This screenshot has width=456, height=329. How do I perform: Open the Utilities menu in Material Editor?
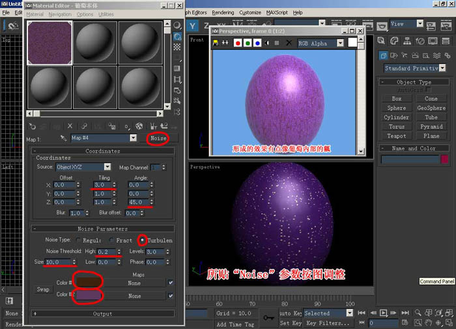point(106,14)
